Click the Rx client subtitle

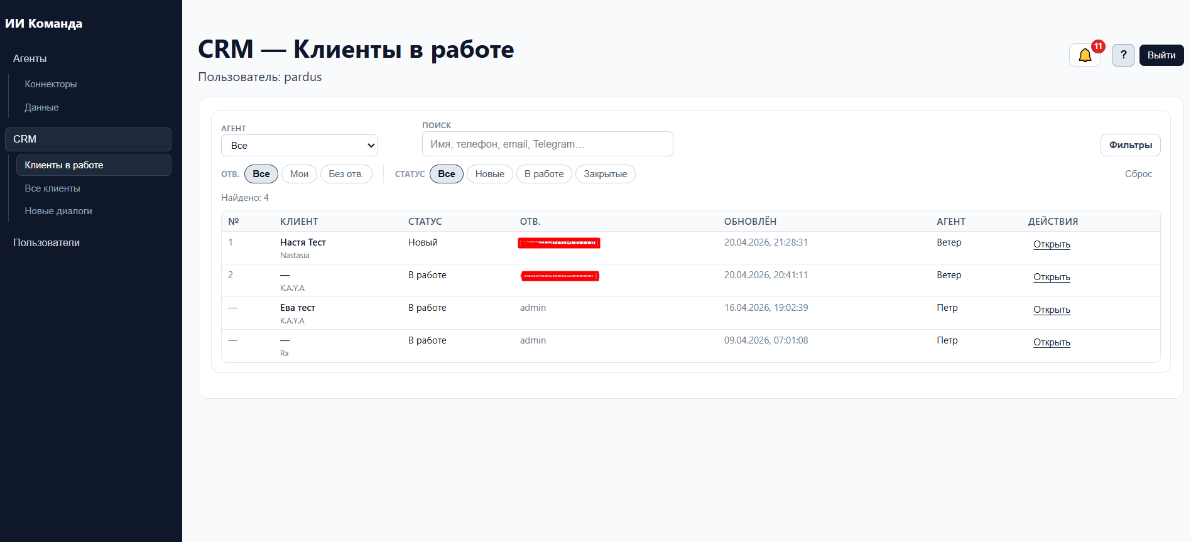pos(285,354)
